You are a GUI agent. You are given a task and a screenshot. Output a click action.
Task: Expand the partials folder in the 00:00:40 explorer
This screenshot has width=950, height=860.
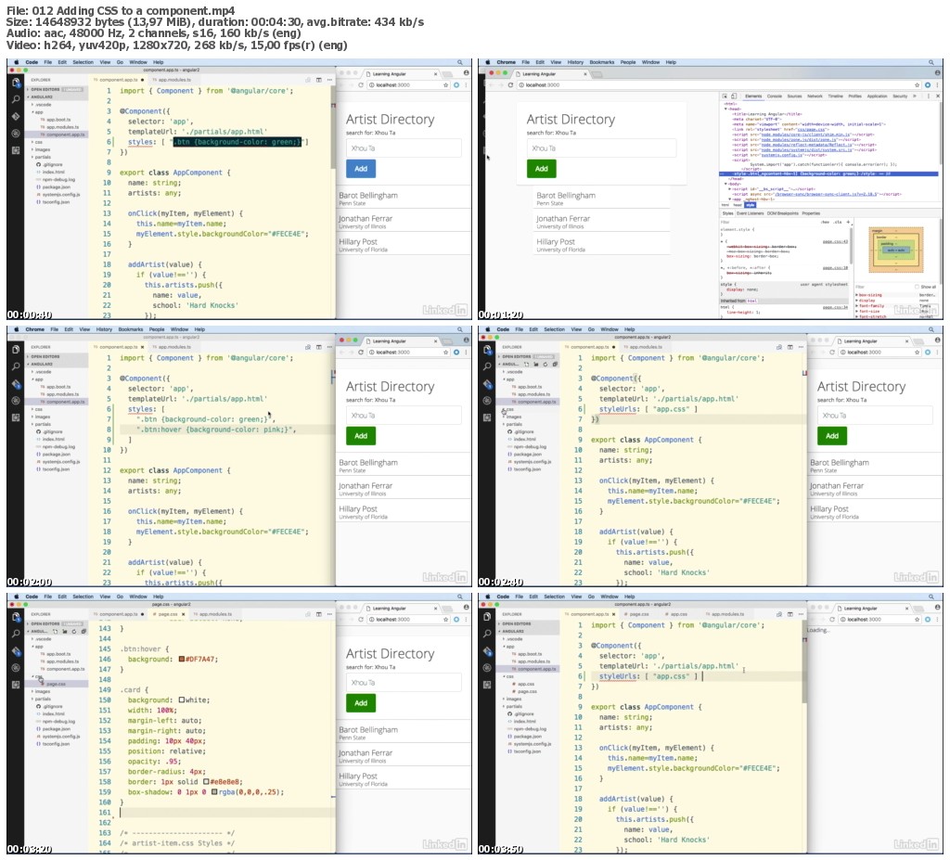point(41,157)
